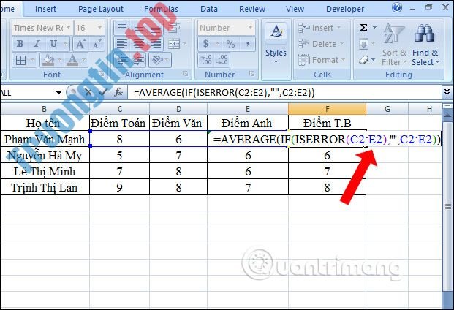Click header cell 'Điểm T.B'
The image size is (454, 310).
point(328,123)
